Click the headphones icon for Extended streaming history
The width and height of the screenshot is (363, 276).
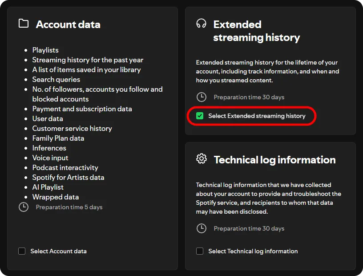tap(201, 24)
